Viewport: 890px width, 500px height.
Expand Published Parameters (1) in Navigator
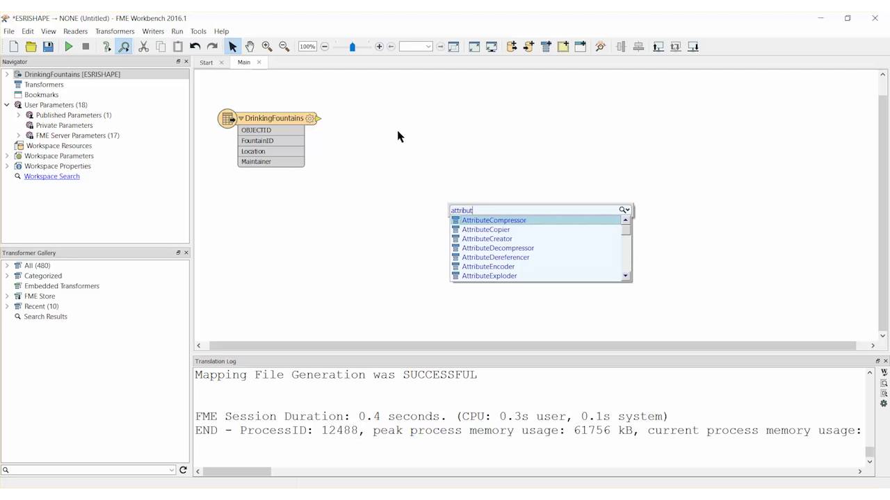click(19, 115)
